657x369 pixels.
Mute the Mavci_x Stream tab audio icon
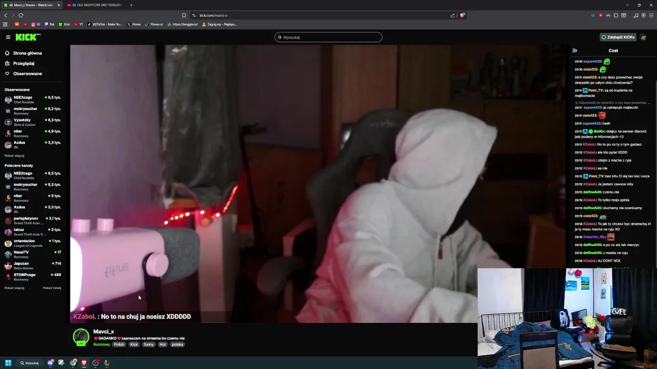click(11, 5)
